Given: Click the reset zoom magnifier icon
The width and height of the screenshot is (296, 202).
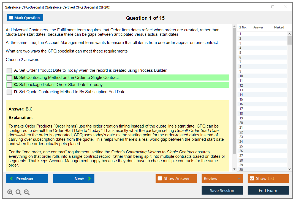Looking at the screenshot, I should (x=18, y=192).
